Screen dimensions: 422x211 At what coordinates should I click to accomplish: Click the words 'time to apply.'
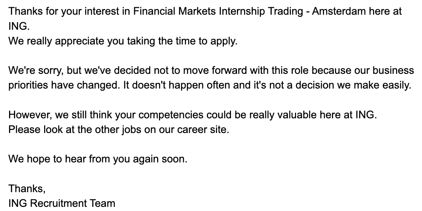(206, 41)
